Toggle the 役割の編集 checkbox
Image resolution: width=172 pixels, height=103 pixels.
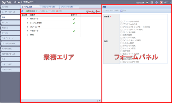pos(122,35)
